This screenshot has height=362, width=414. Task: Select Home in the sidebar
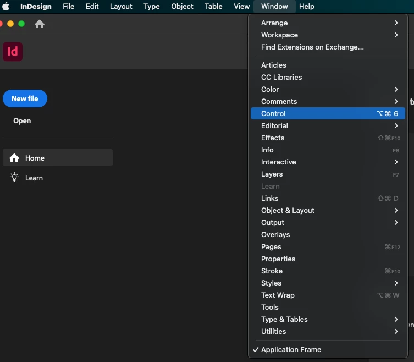point(58,157)
